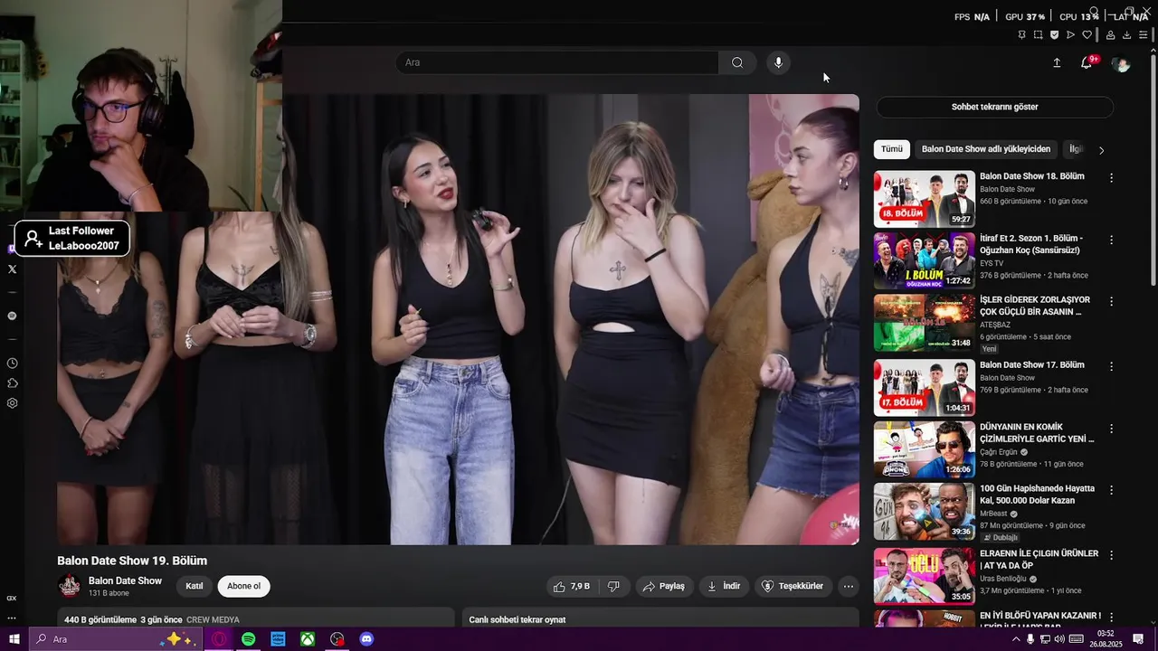Click Sohbet tekrarını göster button
1158x651 pixels.
coord(994,107)
